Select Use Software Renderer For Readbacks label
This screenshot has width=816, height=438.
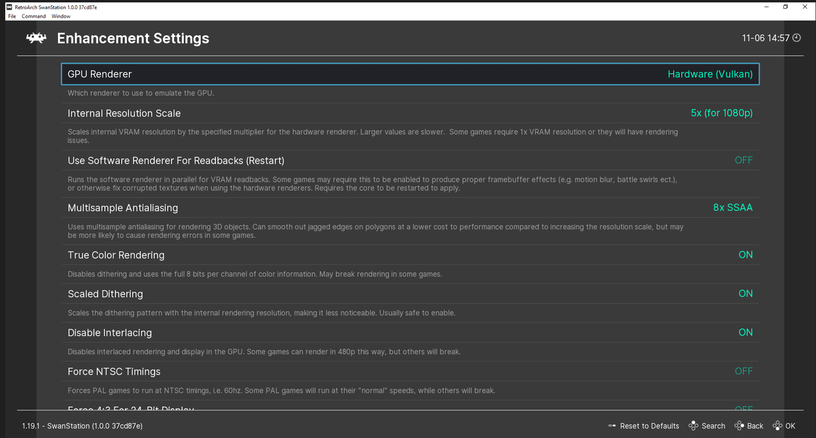tap(176, 161)
